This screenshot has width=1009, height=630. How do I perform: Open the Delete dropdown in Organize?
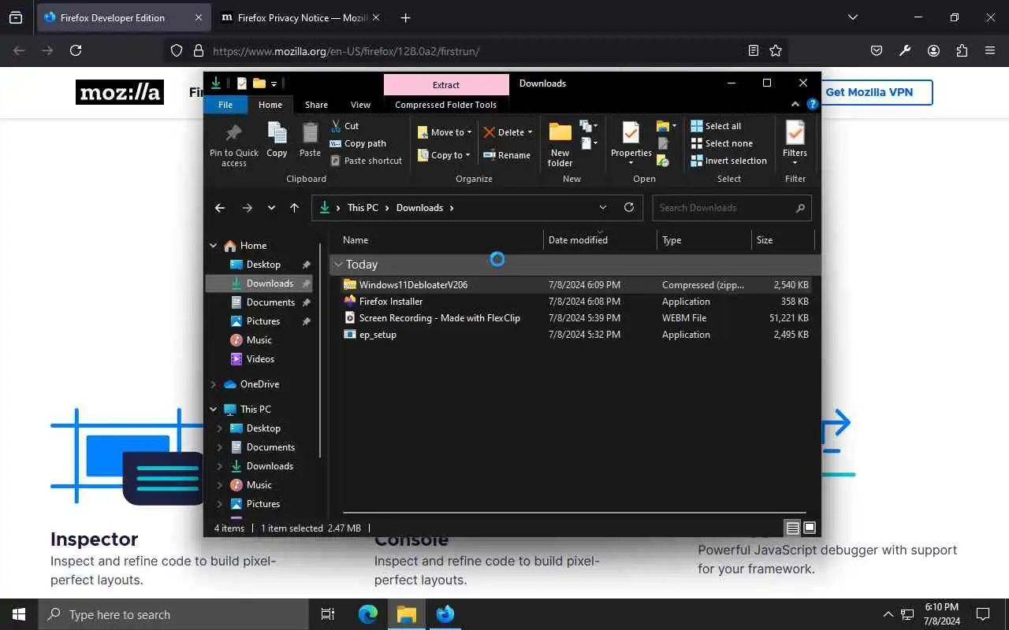pyautogui.click(x=508, y=132)
